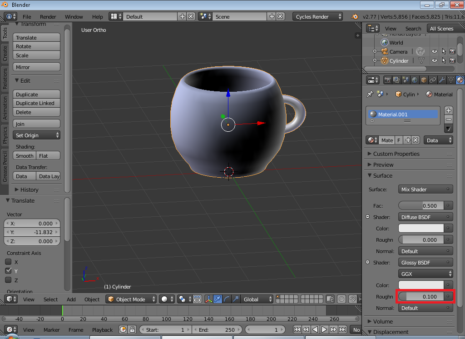Click the Fac slider of Mix Shader
The width and height of the screenshot is (465, 339).
[421, 206]
